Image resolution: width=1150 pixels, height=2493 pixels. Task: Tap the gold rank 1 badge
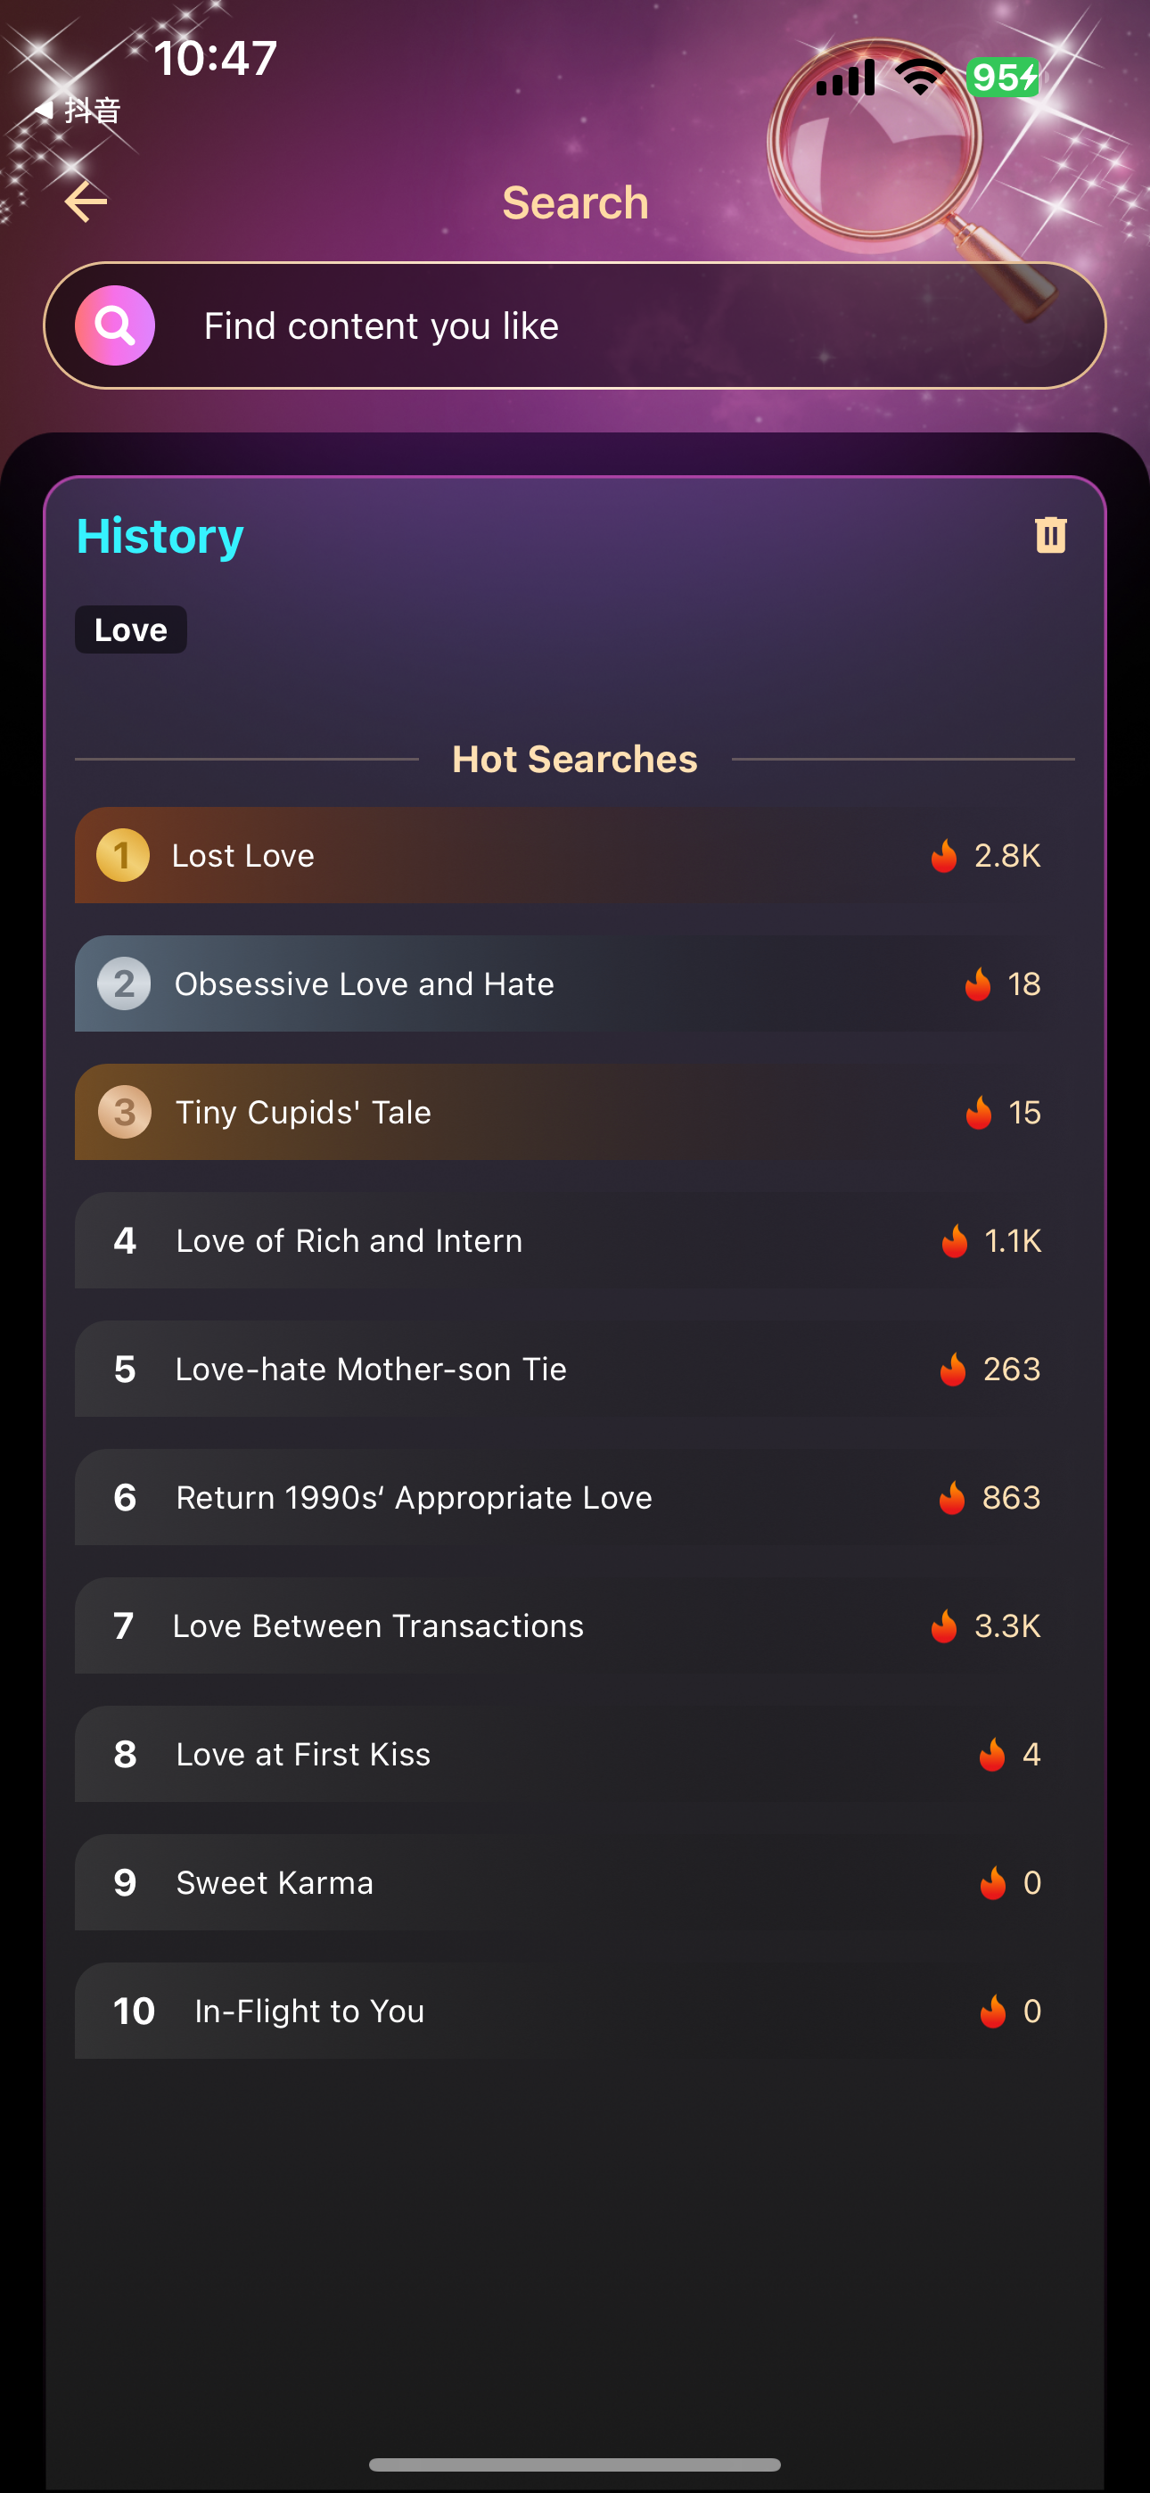pyautogui.click(x=123, y=855)
